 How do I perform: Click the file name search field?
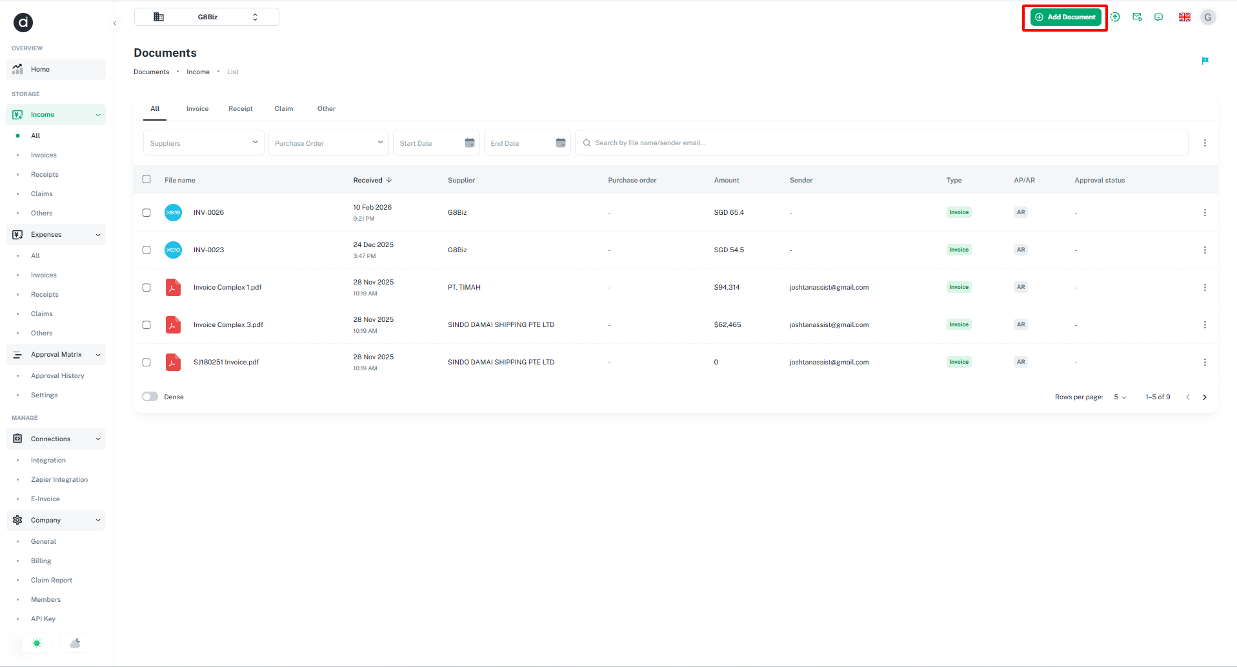(x=884, y=143)
